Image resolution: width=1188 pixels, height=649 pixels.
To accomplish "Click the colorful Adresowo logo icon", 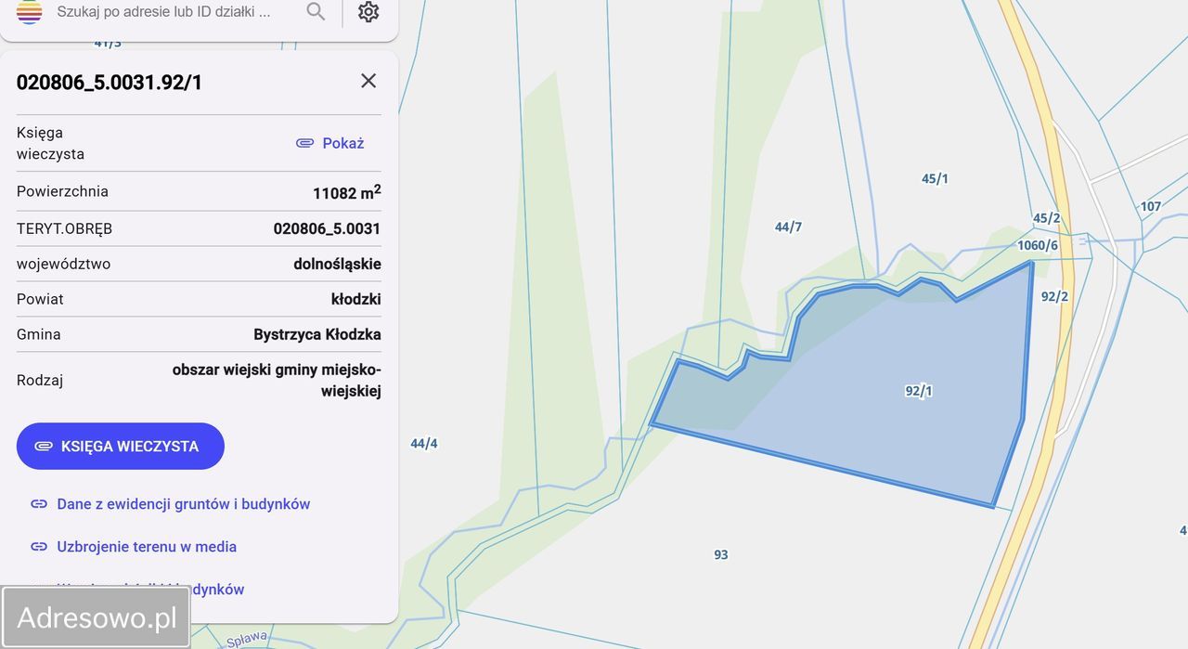I will (29, 12).
